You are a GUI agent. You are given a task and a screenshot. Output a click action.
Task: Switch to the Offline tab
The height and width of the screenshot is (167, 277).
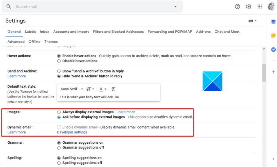coord(34,41)
